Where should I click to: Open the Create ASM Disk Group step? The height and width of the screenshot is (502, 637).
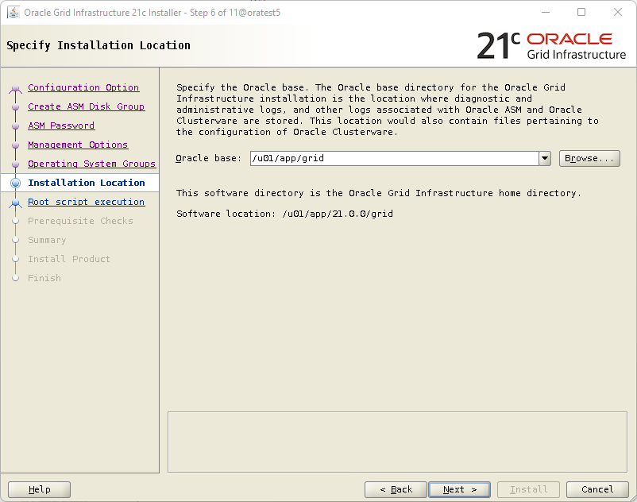[86, 106]
